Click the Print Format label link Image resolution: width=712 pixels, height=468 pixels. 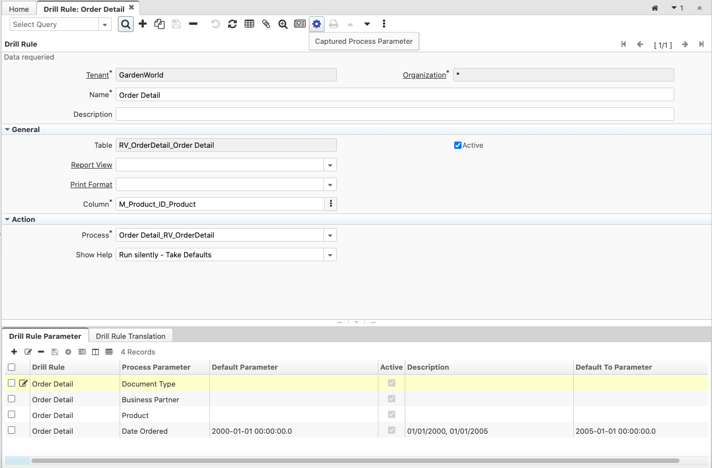tap(91, 184)
